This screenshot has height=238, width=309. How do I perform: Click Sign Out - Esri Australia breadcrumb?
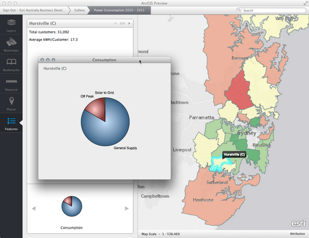pyautogui.click(x=34, y=10)
